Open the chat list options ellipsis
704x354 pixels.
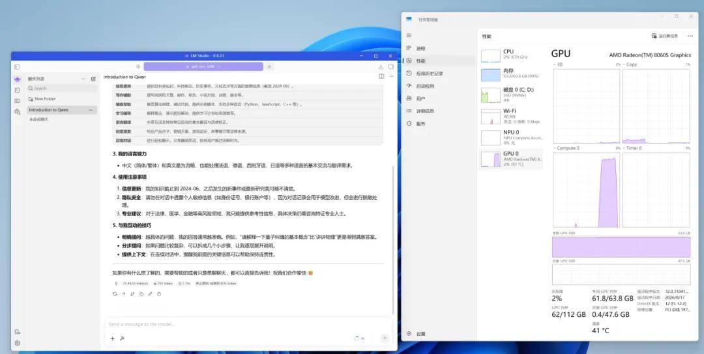tap(83, 79)
